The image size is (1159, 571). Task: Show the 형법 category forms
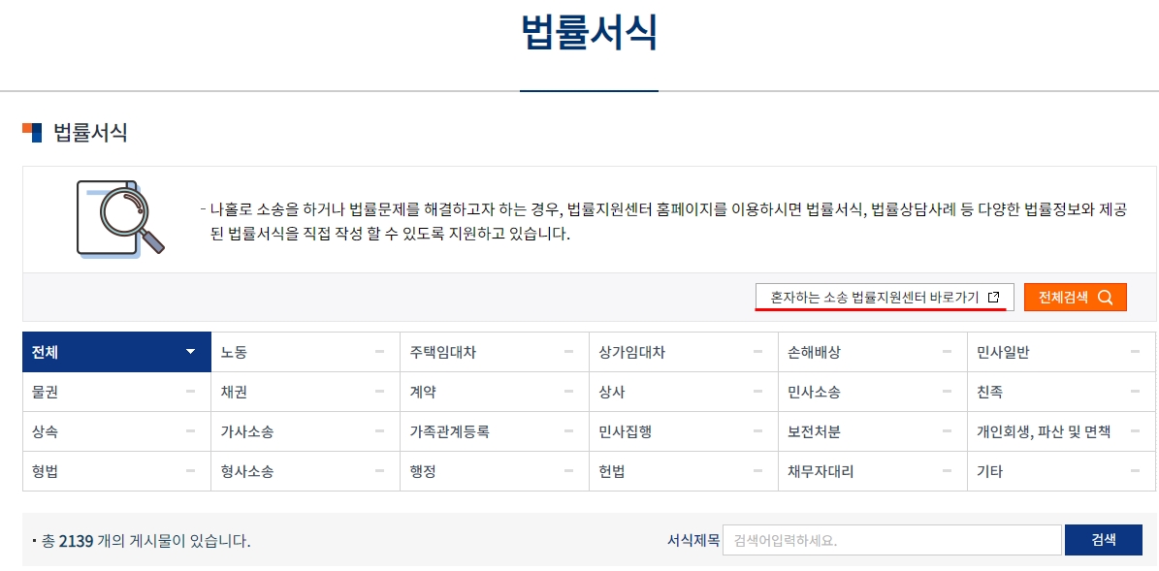point(116,471)
